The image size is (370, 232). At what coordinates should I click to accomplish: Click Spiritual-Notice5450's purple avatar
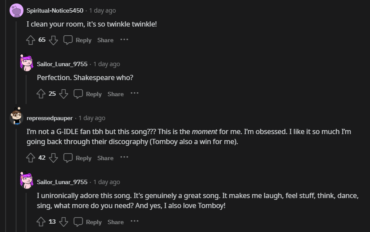coord(17,10)
